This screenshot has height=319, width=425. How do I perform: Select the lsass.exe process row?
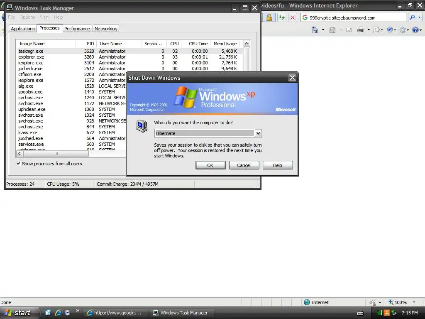[x=71, y=133]
